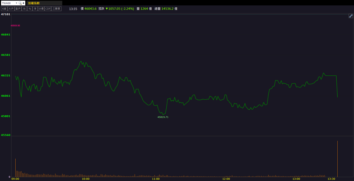This screenshot has height=181, width=354.
Task: Click the 46321 price axis label
Action: pyautogui.click(x=6, y=75)
